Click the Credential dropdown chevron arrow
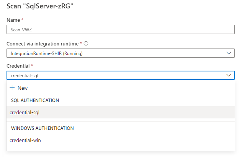This screenshot has width=242, height=157. [x=229, y=75]
